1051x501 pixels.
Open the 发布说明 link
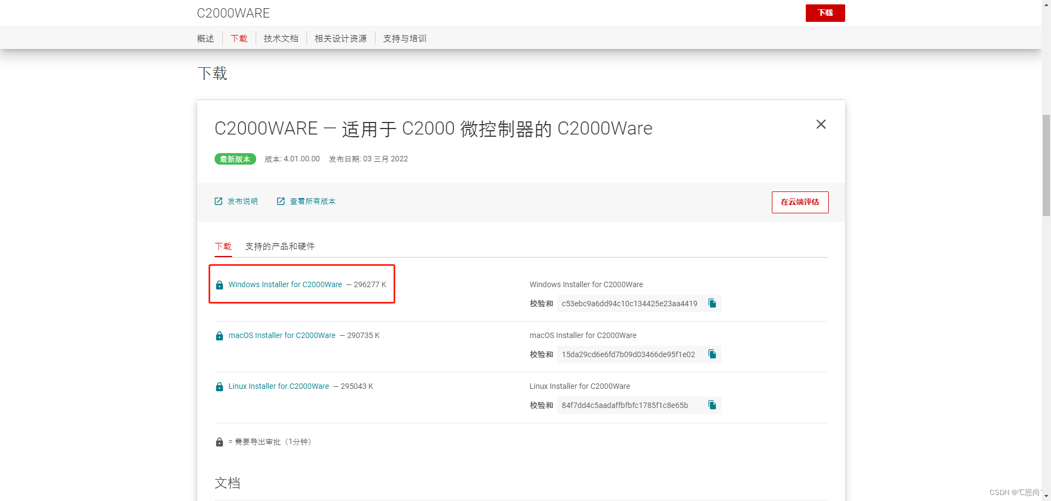point(242,201)
